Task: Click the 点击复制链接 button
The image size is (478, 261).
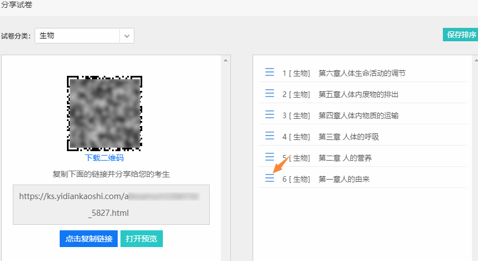Action: (89, 239)
